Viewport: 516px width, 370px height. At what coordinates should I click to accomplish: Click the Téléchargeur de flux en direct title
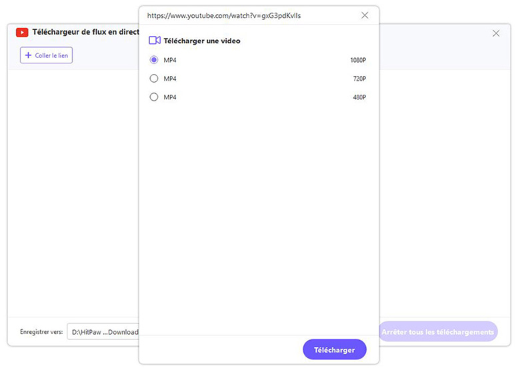[x=85, y=32]
